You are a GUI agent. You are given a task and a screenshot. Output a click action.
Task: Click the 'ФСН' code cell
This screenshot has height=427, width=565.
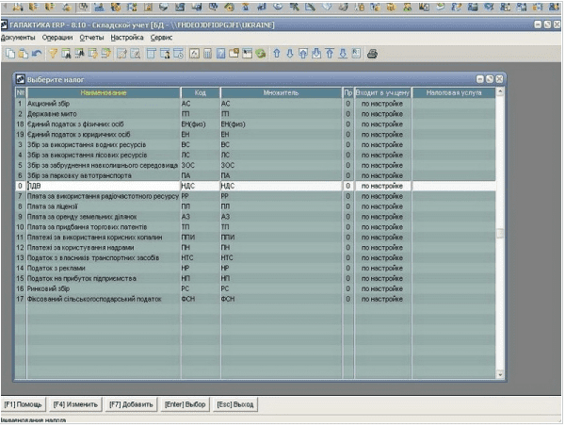pyautogui.click(x=201, y=299)
